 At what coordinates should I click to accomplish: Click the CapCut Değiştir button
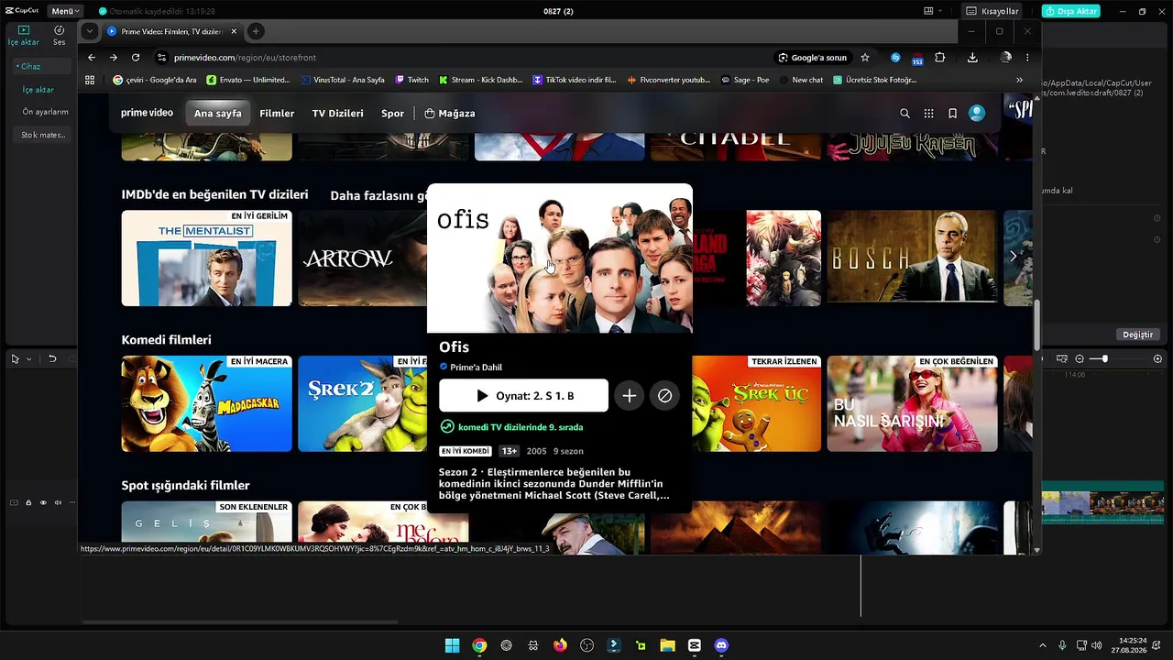point(1137,335)
